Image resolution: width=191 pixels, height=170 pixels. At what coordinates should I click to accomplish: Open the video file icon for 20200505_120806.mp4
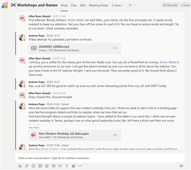34,48
